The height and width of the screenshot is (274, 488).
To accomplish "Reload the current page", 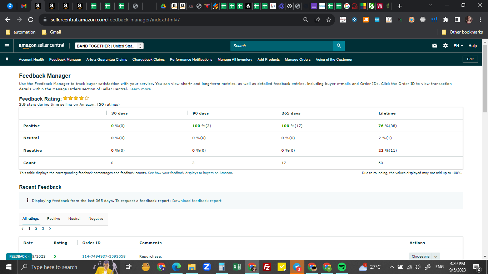I will (x=31, y=20).
